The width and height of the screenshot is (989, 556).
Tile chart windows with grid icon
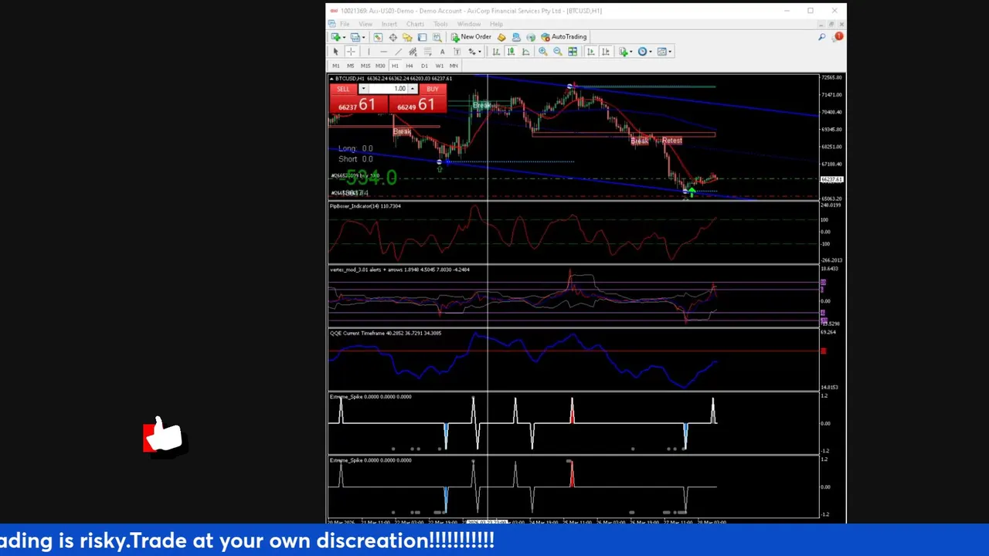[x=573, y=52]
